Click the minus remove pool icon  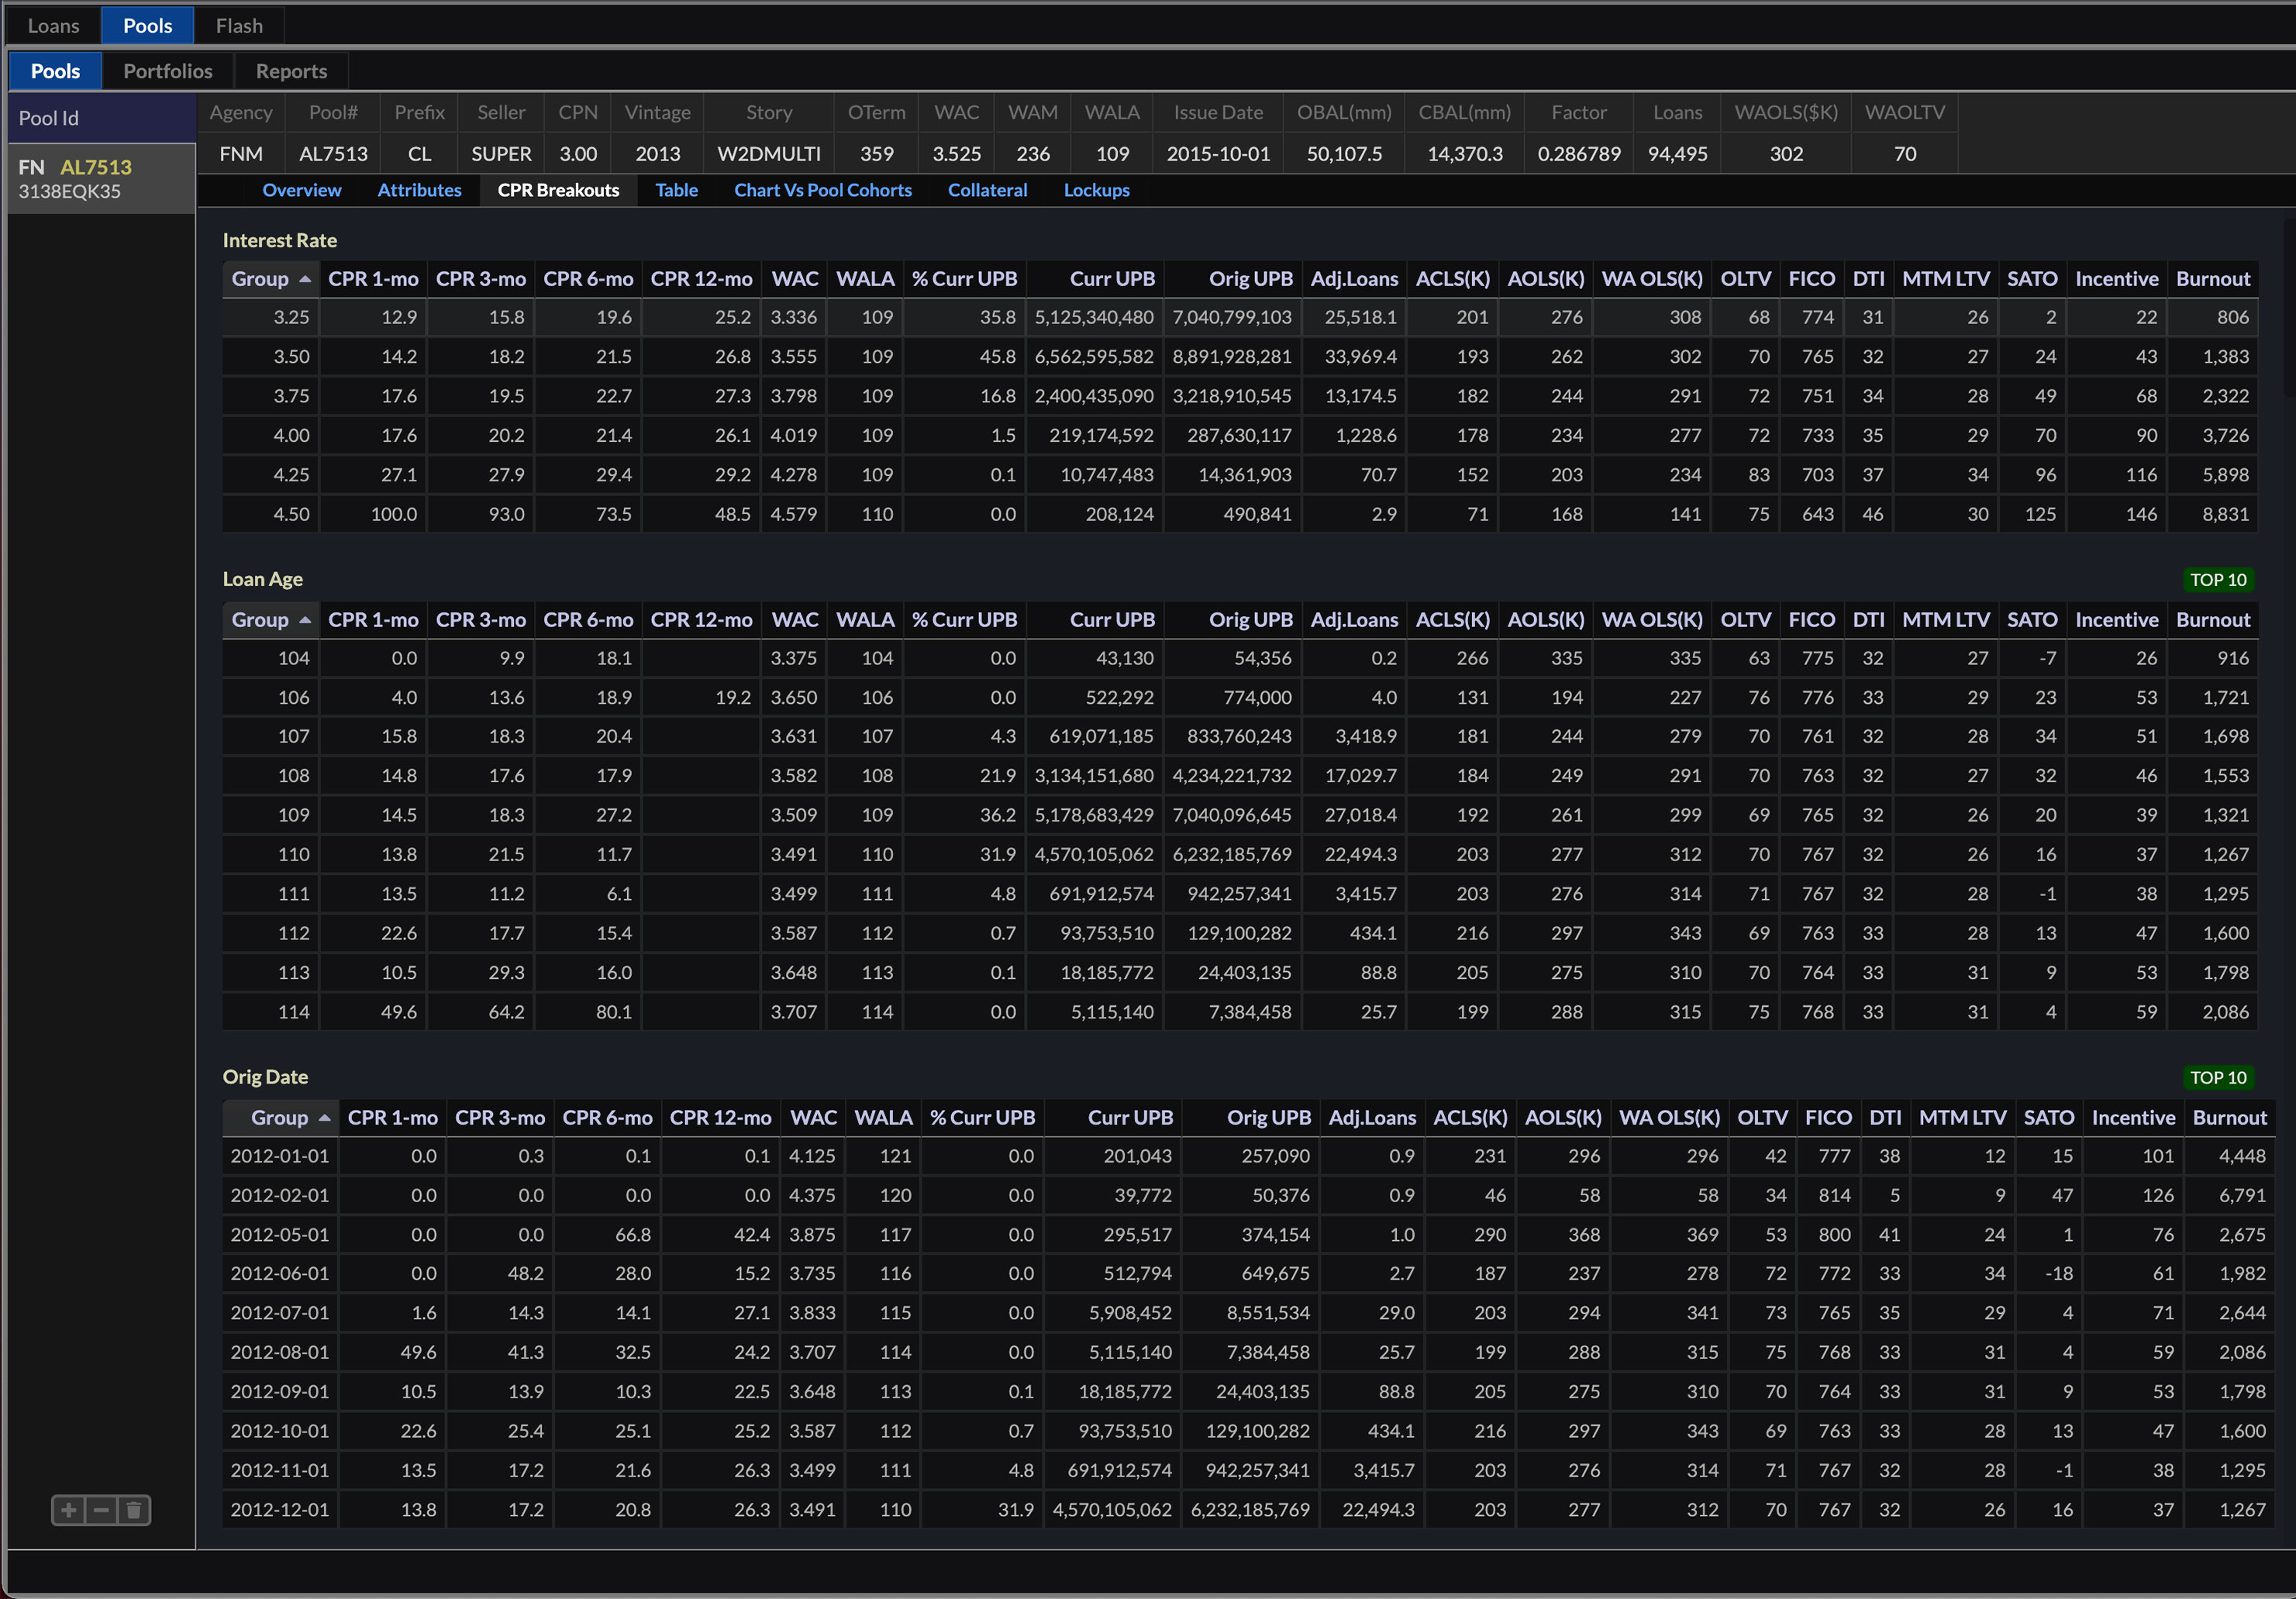point(101,1510)
